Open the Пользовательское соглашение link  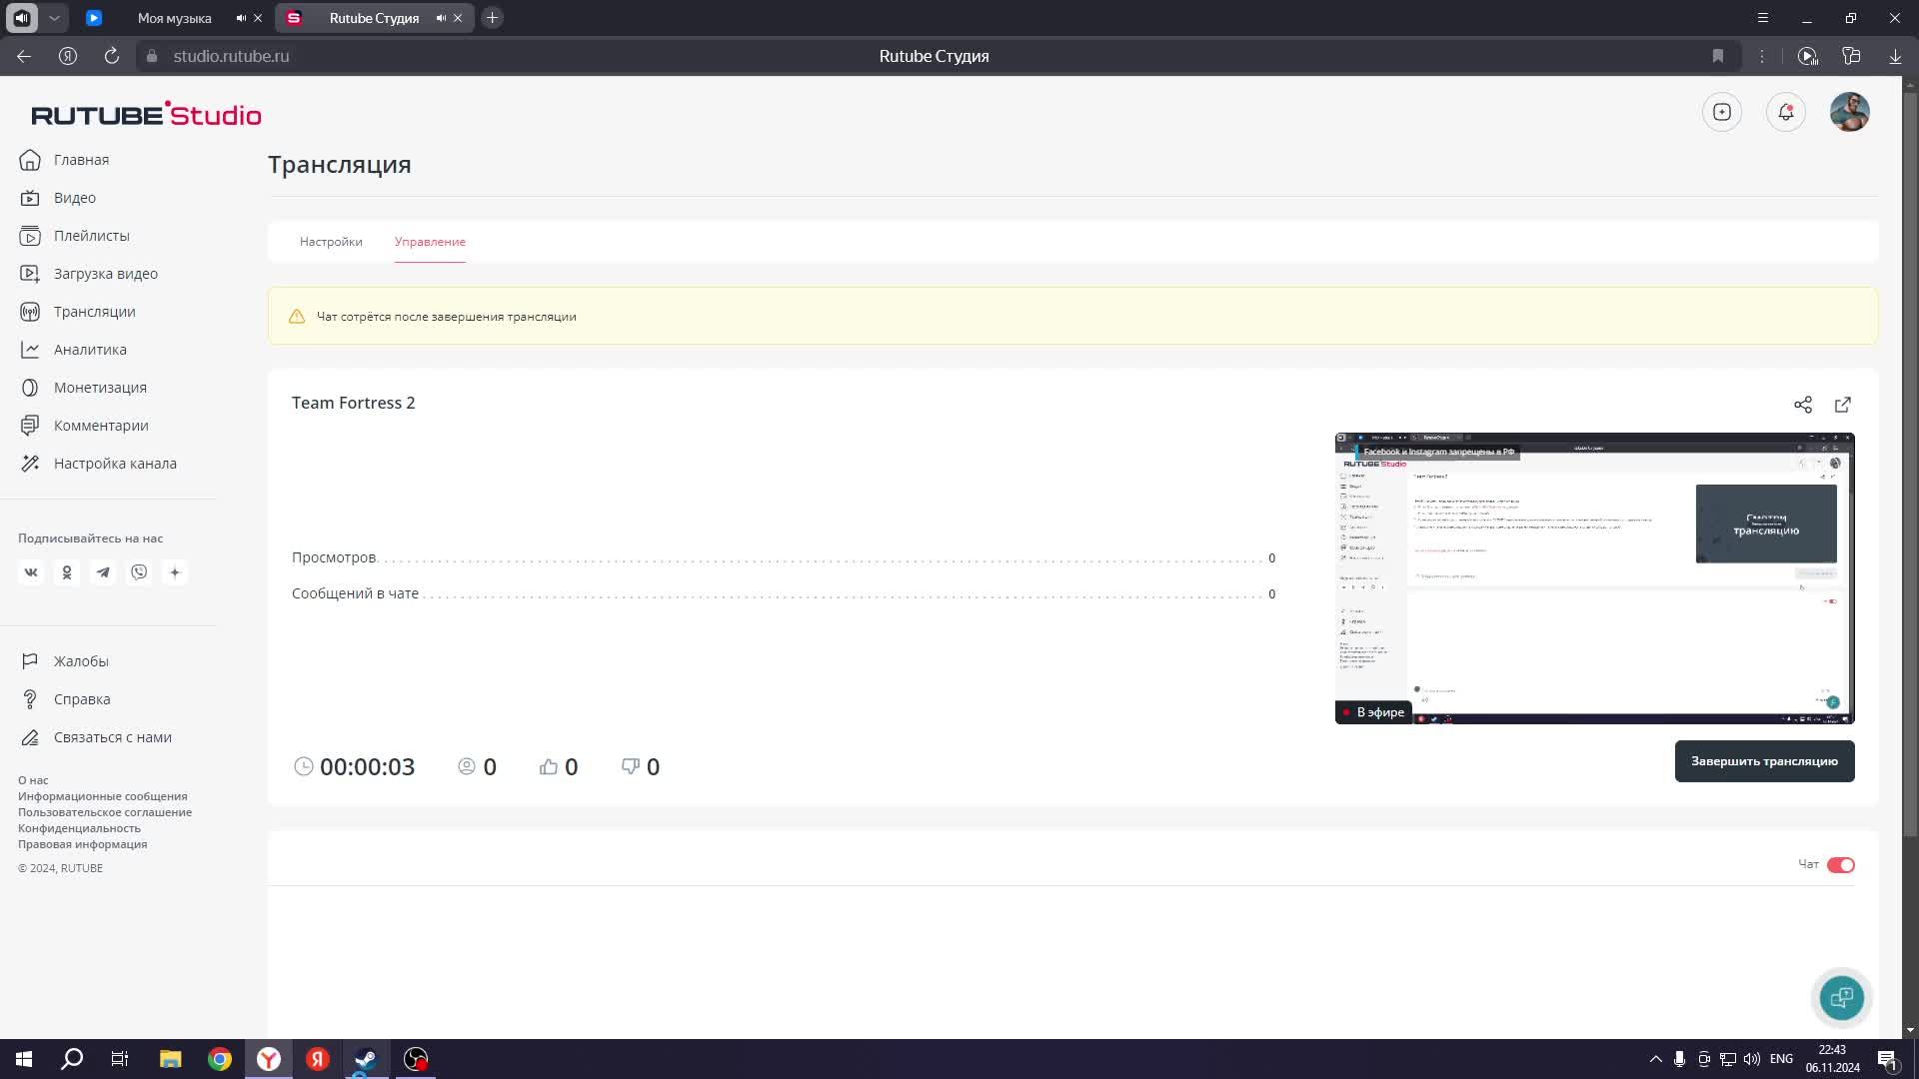105,812
